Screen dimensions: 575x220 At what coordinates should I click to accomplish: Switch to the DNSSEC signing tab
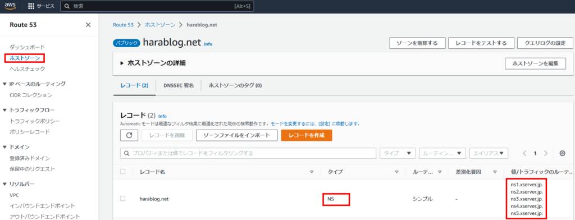(178, 85)
